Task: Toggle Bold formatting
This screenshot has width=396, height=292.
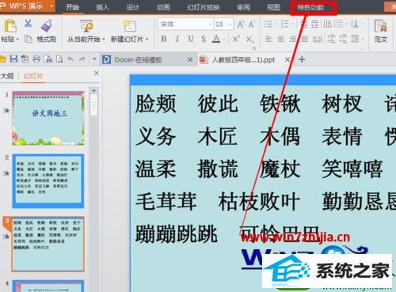Action: 164,39
